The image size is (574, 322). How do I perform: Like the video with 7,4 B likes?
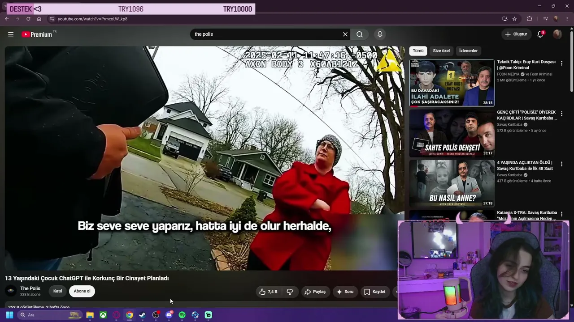[x=268, y=292]
